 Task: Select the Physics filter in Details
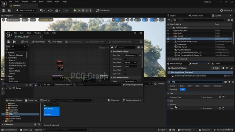click(x=207, y=86)
